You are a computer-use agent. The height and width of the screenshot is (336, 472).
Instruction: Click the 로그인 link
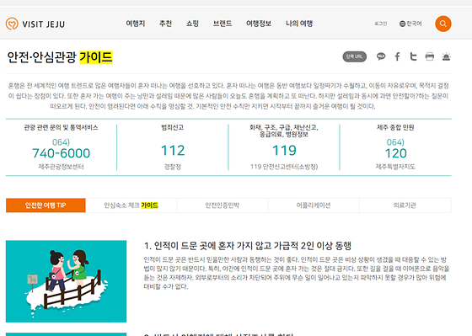coord(380,24)
